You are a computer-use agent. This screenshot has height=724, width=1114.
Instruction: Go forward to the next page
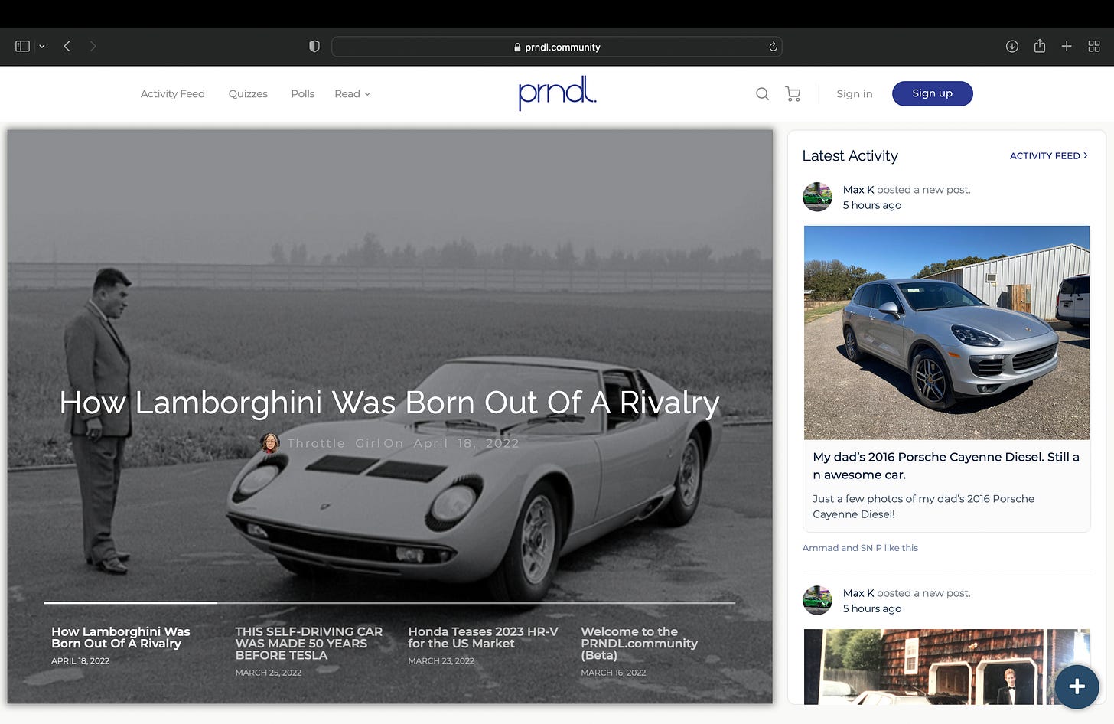coord(93,47)
